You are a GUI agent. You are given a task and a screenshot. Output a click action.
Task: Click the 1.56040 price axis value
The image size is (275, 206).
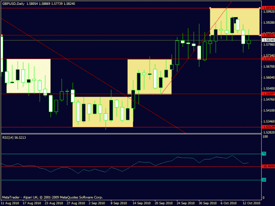click(269, 78)
